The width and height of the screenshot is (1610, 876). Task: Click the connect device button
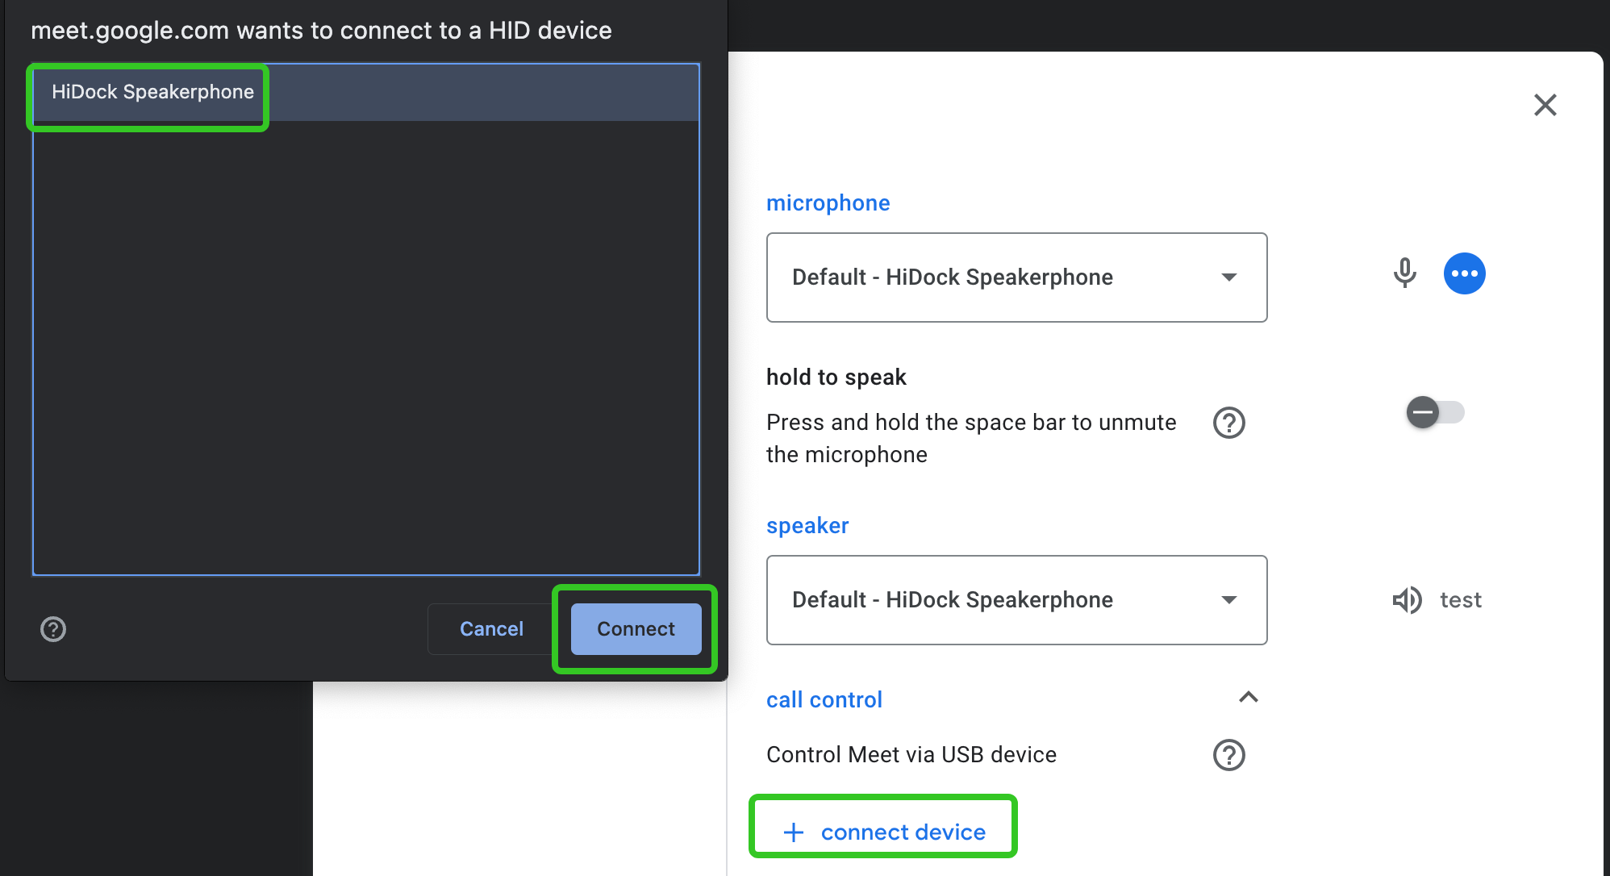tap(883, 832)
